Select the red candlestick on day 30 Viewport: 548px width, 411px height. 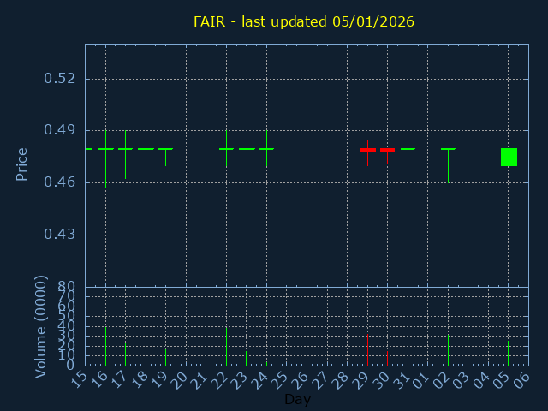[387, 150]
